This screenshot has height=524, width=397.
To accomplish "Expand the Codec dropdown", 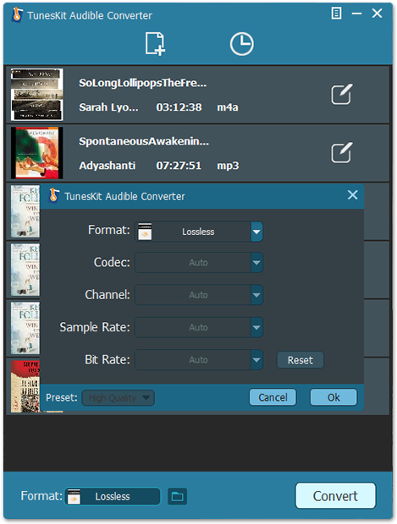I will click(x=256, y=263).
